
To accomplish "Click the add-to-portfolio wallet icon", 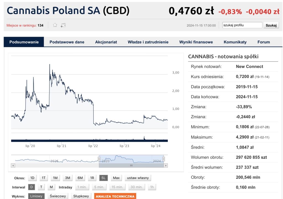I will 63,25.
